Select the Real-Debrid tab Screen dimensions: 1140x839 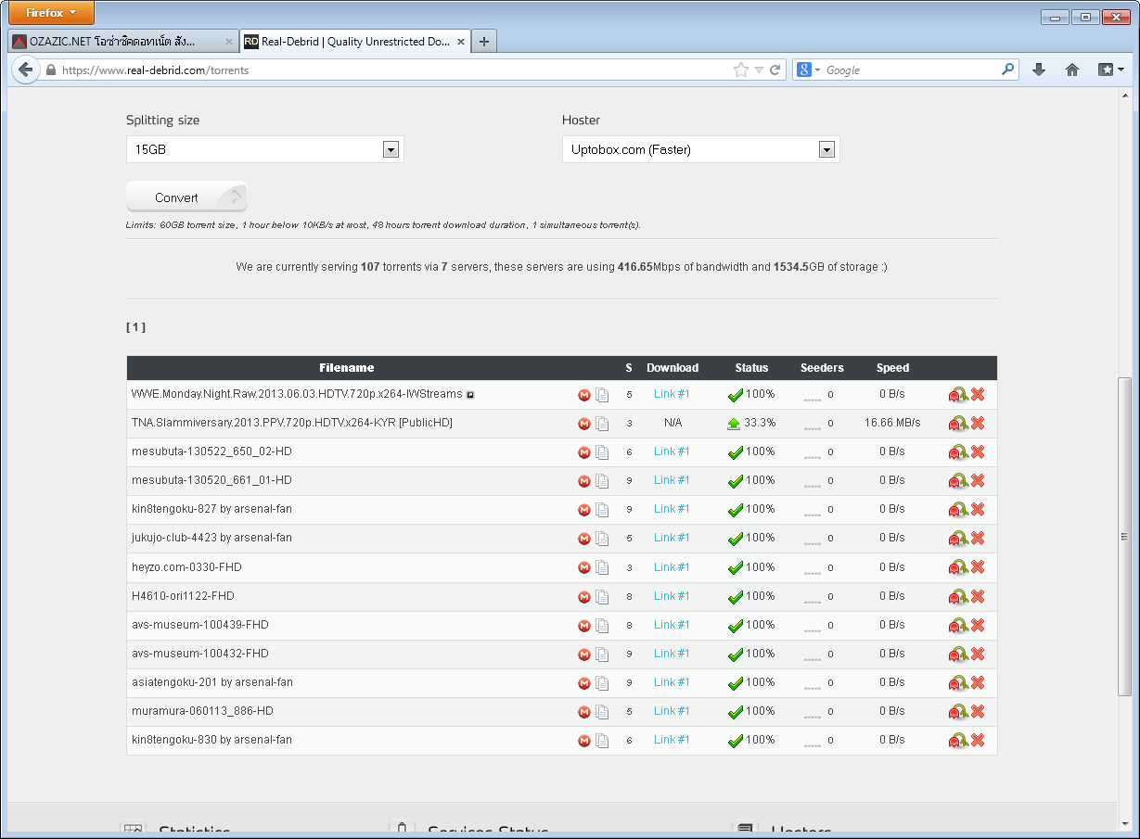(355, 42)
